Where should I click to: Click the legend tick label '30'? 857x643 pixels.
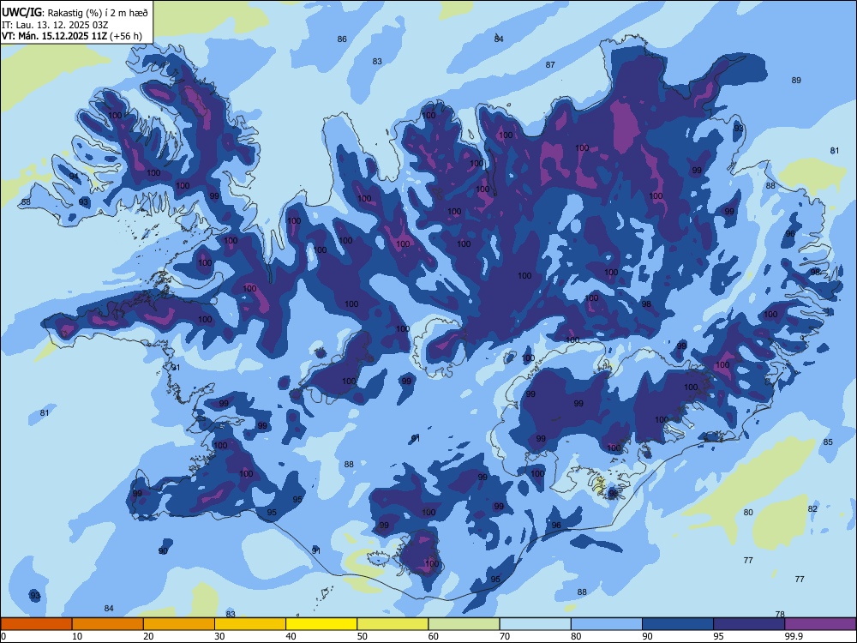click(219, 636)
